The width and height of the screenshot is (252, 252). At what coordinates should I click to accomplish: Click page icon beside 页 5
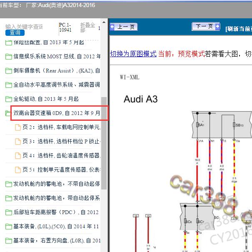point(17,170)
